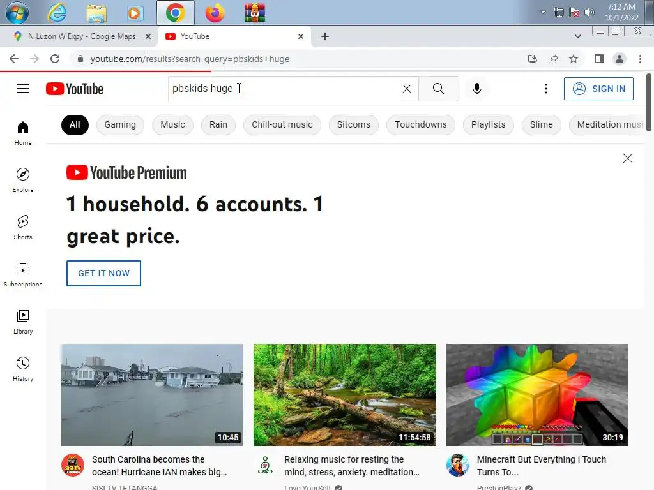
Task: Click the install app icon in address bar
Action: click(x=533, y=59)
